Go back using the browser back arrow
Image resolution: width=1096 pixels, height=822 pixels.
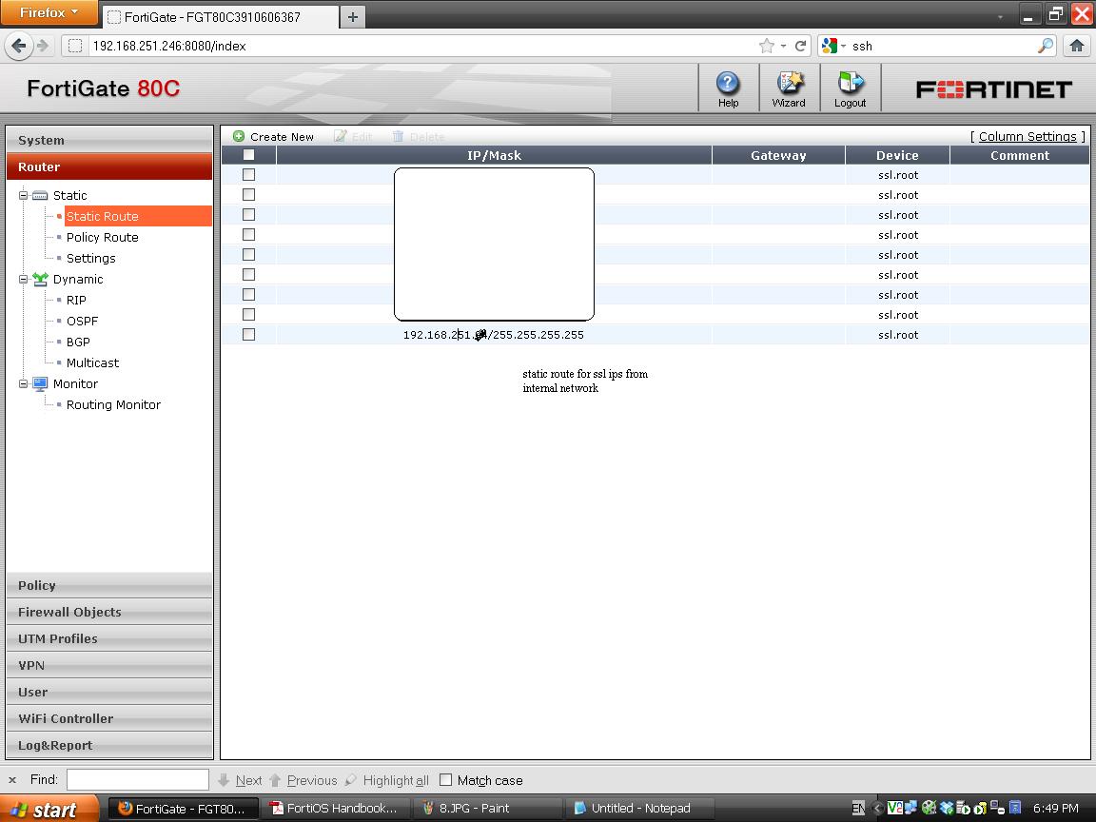(19, 46)
